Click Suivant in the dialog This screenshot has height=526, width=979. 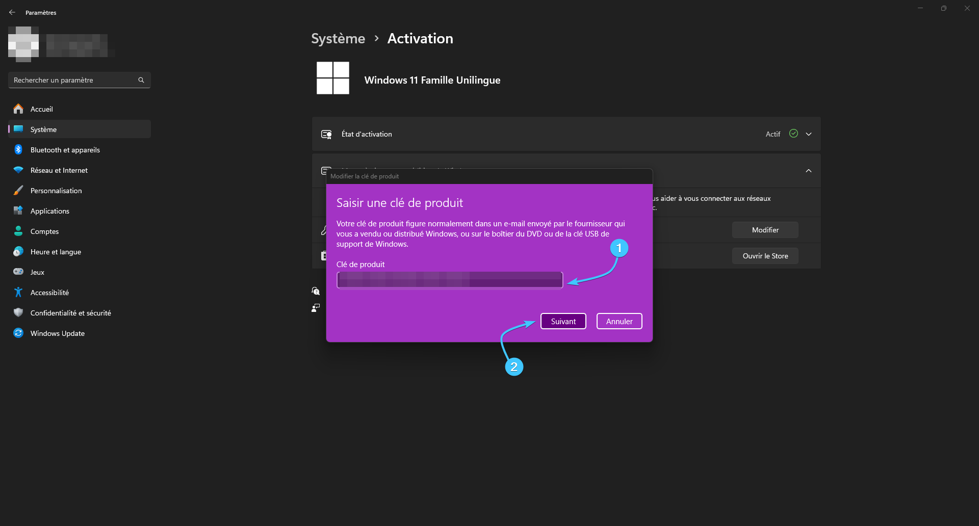(563, 321)
